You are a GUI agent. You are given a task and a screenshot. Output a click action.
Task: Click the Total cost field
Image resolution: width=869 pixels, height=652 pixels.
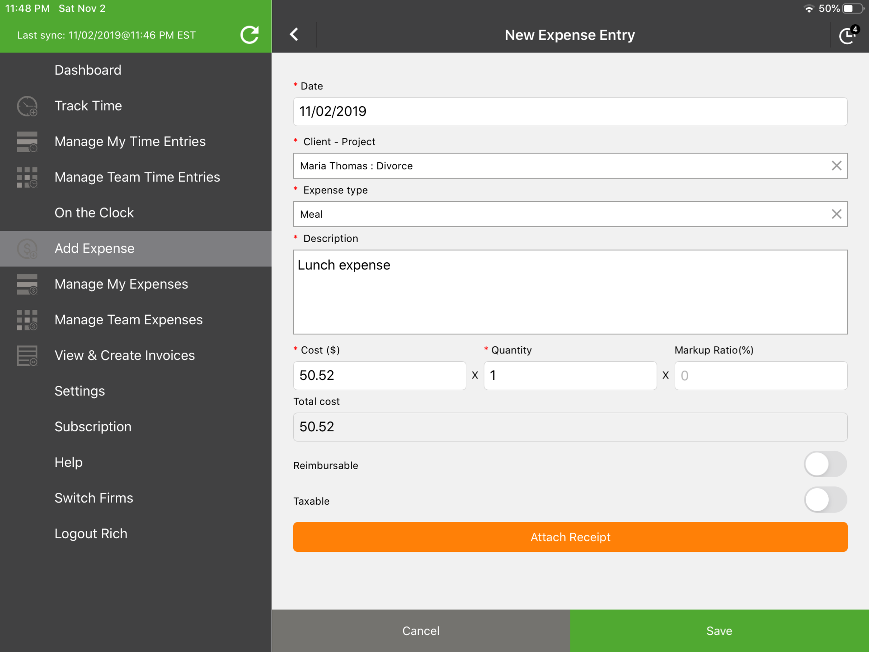pyautogui.click(x=570, y=427)
